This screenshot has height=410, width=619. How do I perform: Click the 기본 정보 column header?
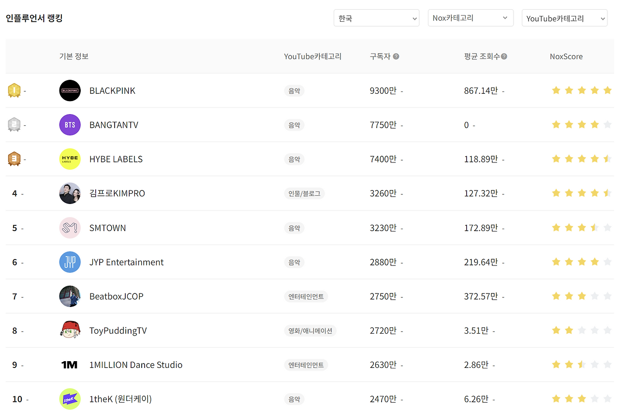coord(74,57)
